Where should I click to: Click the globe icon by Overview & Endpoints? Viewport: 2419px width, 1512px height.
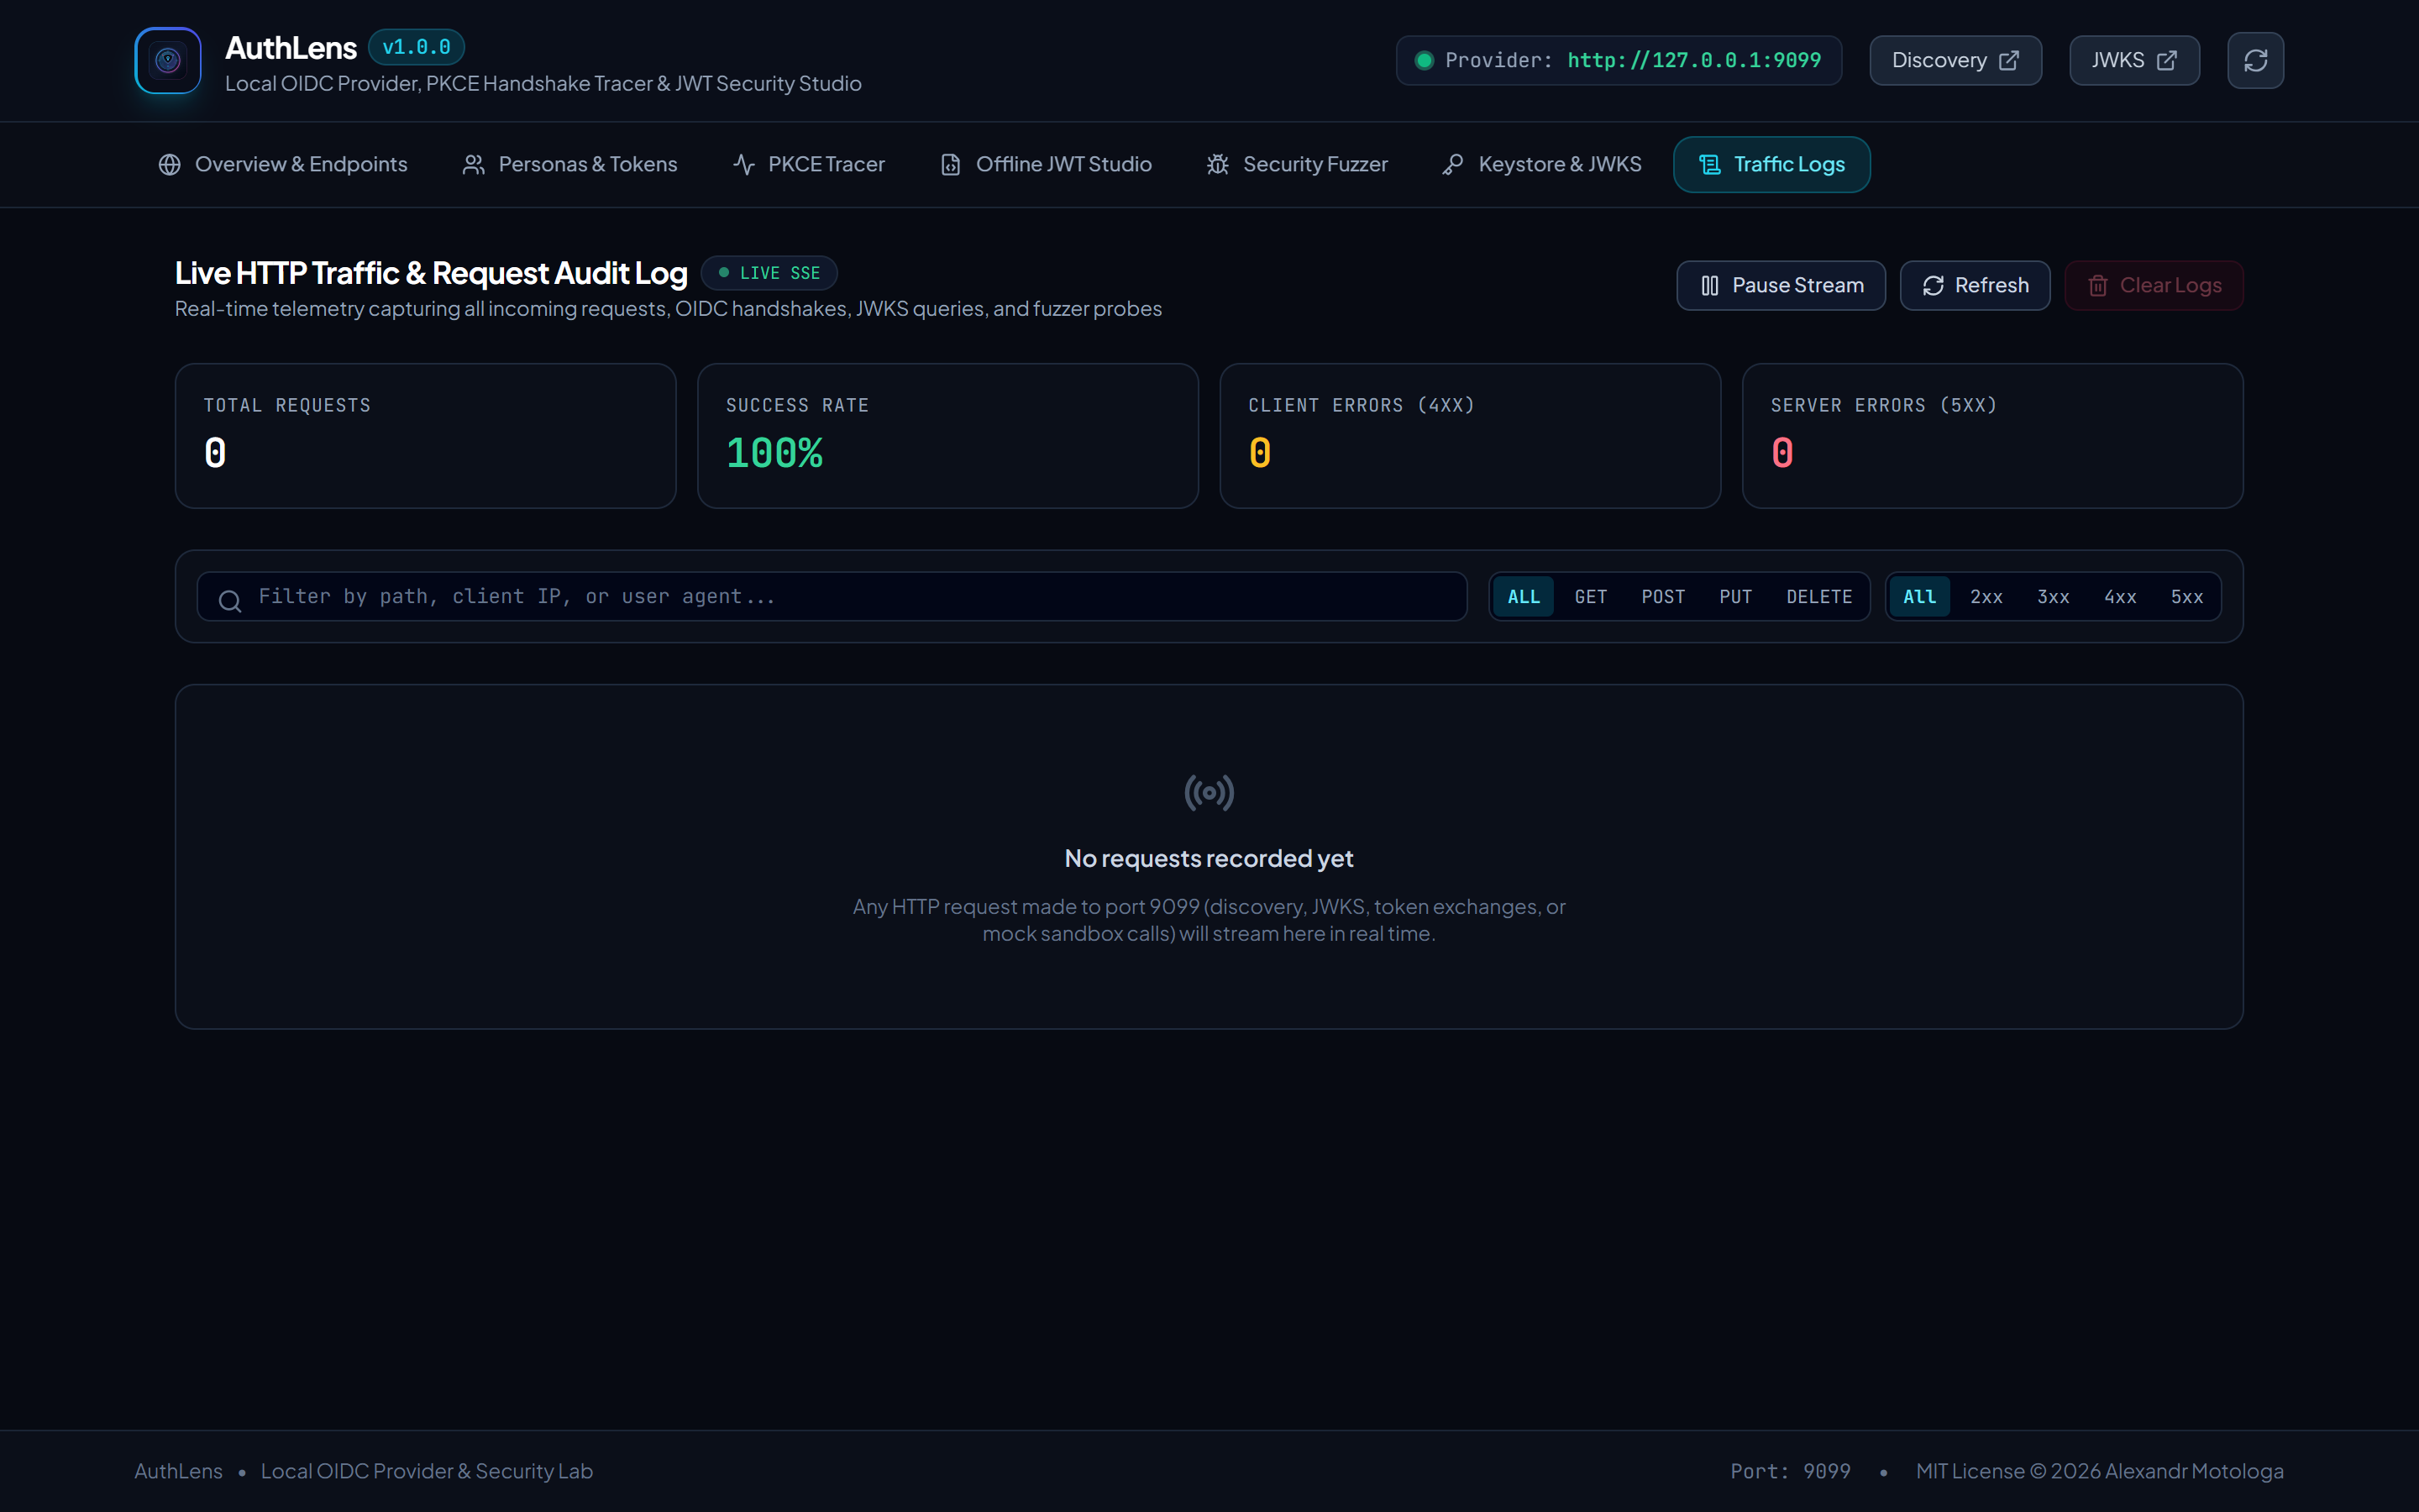170,164
